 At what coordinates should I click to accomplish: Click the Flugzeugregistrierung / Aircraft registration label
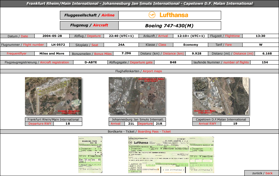pyautogui.click(x=37, y=62)
